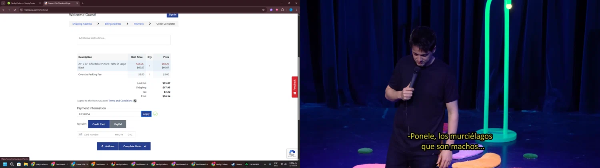This screenshot has height=168, width=600.
Task: Open File Explorer from the taskbar
Action: tap(26, 164)
